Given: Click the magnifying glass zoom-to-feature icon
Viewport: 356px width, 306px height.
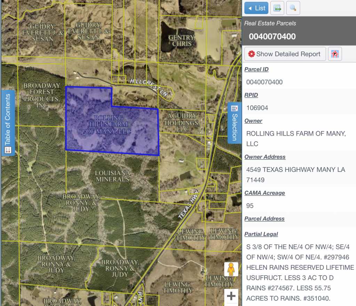Looking at the screenshot, I should (x=293, y=8).
